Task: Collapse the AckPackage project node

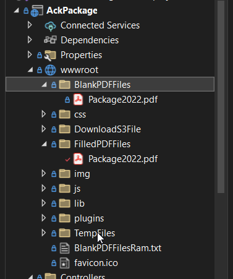Action: [x=16, y=11]
